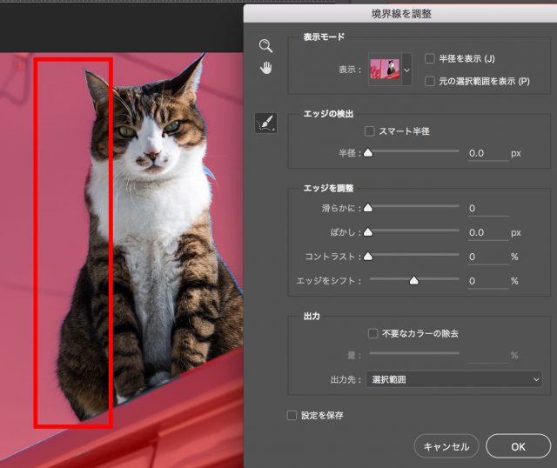557x468 pixels.
Task: Click the エッジをシフト slider handle
Action: 414,281
